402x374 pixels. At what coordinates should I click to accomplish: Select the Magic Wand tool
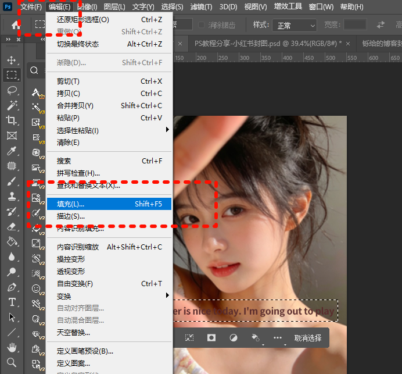[12, 105]
